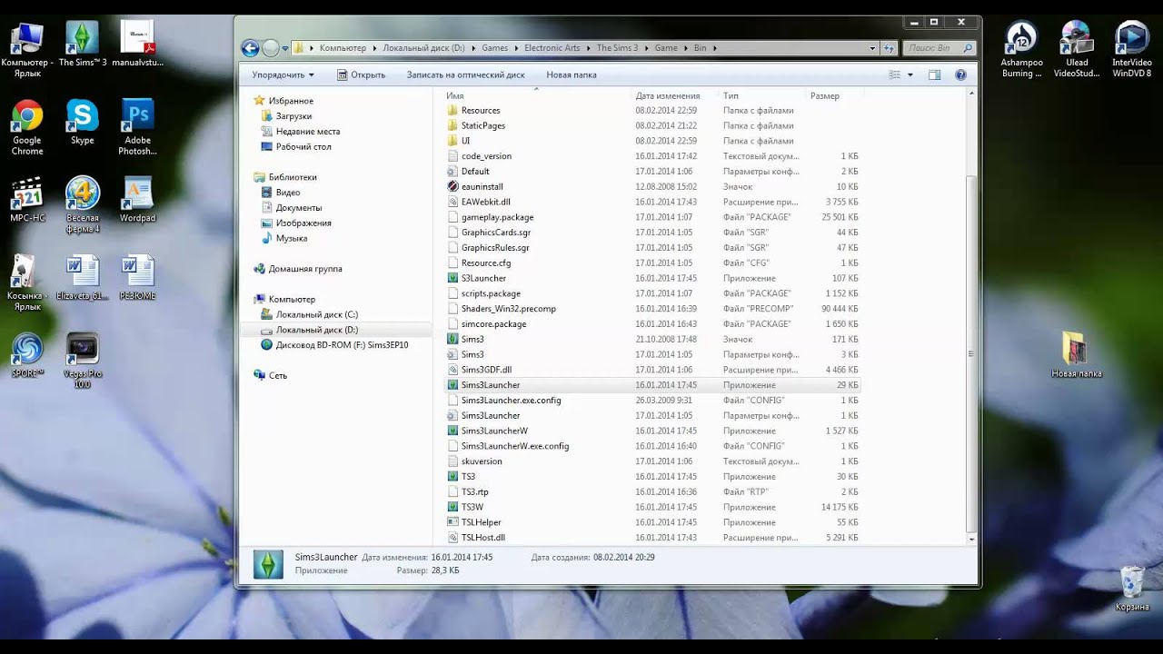Open Рабочий стол in the navigation pane
The height and width of the screenshot is (654, 1163).
pos(303,146)
